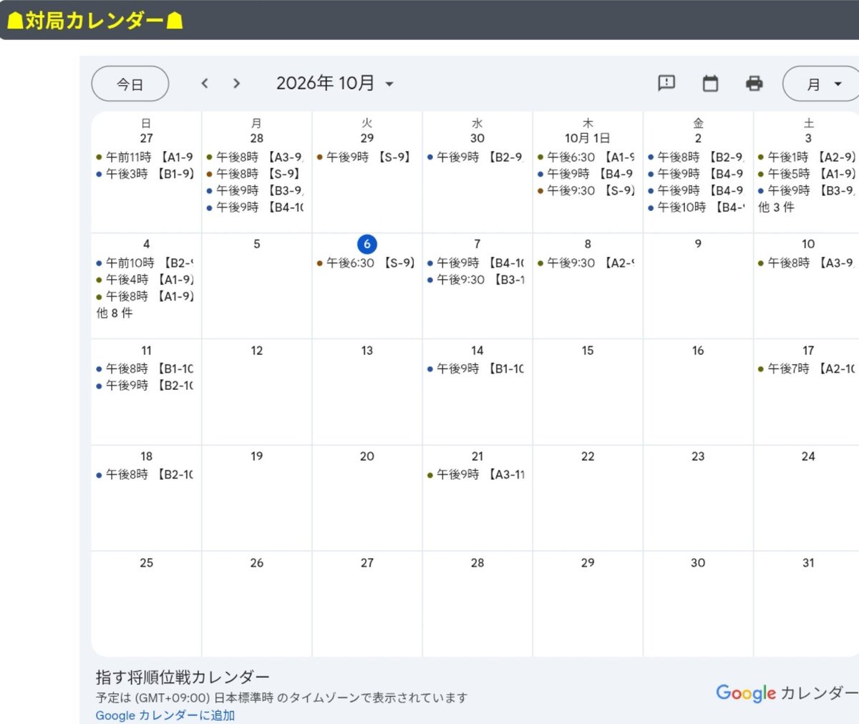Open the 午後9時【B3-9 event on the 28th
This screenshot has height=724, width=859.
coord(256,191)
